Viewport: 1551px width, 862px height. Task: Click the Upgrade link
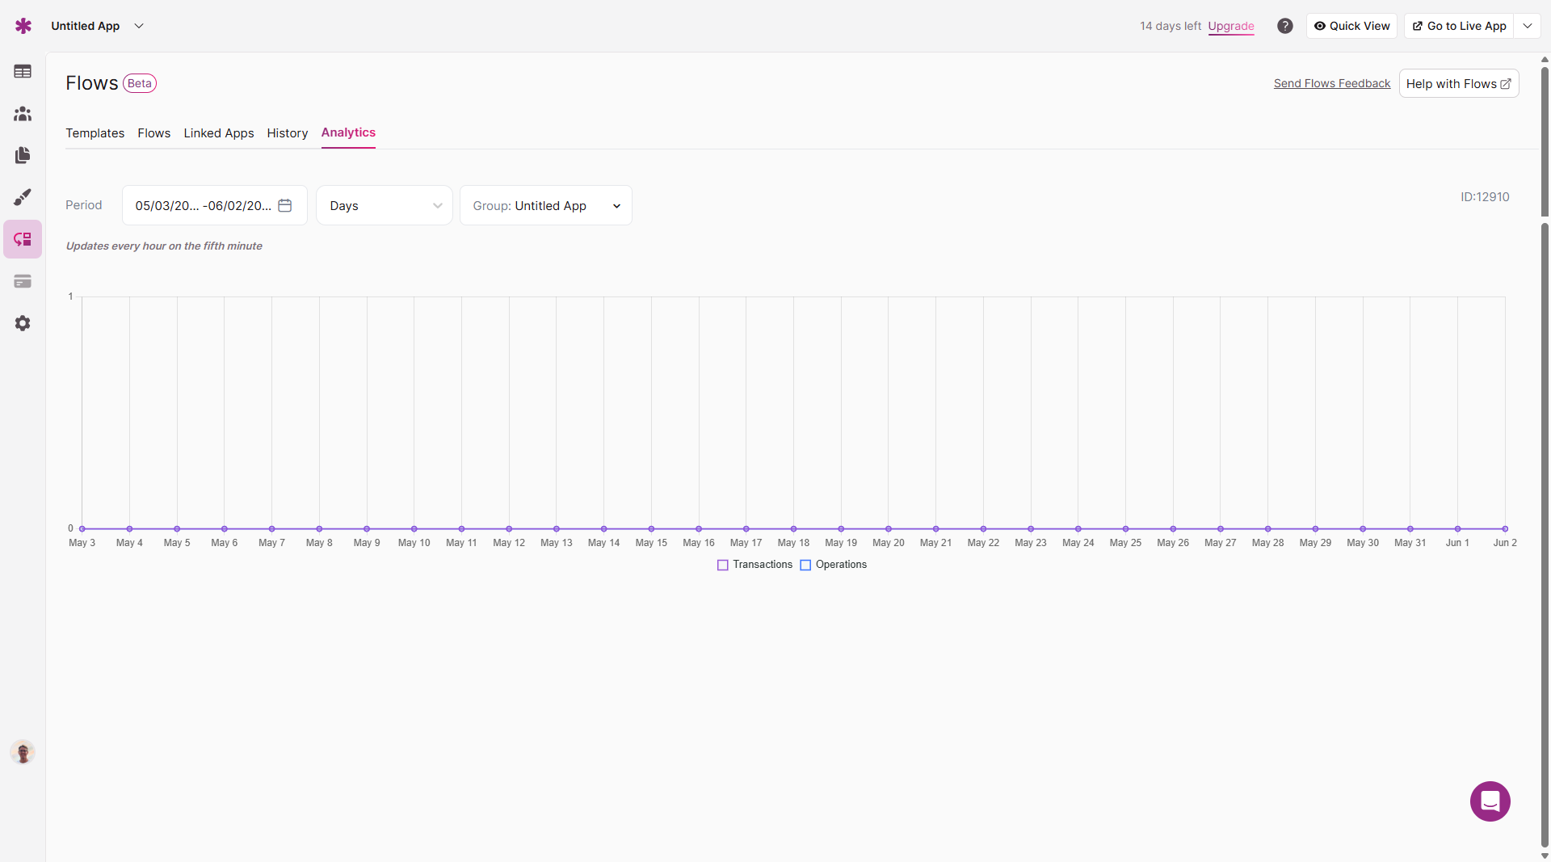click(x=1231, y=26)
